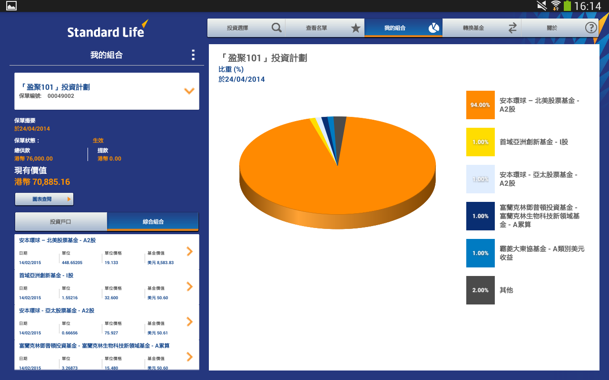609x380 pixels.
Task: Tap legend label 安本環球 – 北美股票基金 - A2股
Action: tap(539, 105)
